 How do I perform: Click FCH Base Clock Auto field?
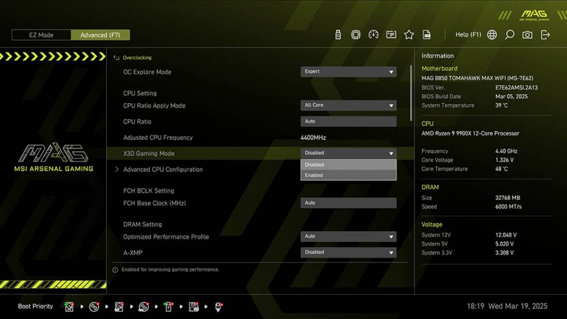coord(348,203)
